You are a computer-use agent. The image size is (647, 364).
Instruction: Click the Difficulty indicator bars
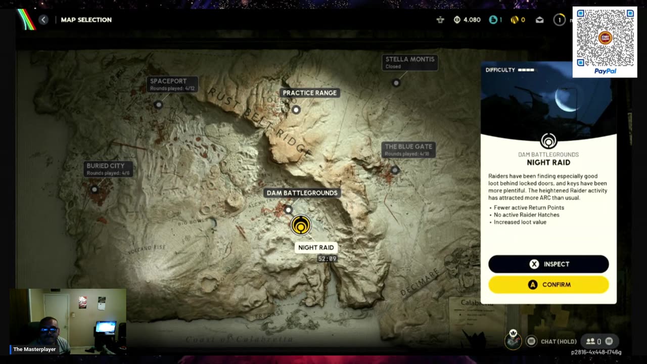pyautogui.click(x=526, y=70)
